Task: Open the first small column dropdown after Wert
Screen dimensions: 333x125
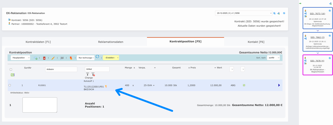Action: click(232, 69)
